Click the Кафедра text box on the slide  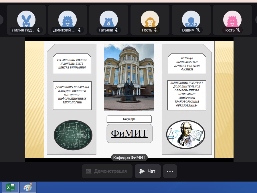click(x=129, y=119)
